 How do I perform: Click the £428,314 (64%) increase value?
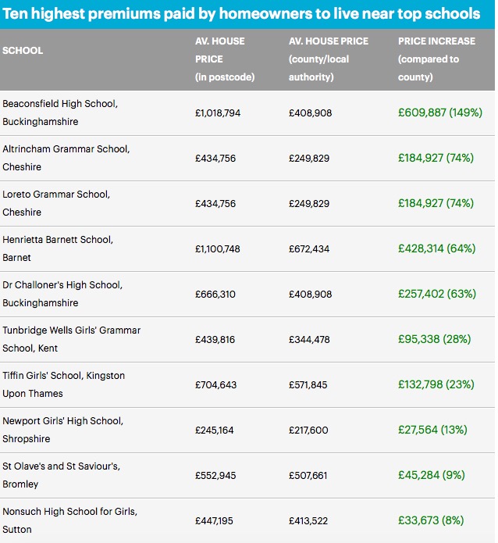(437, 248)
